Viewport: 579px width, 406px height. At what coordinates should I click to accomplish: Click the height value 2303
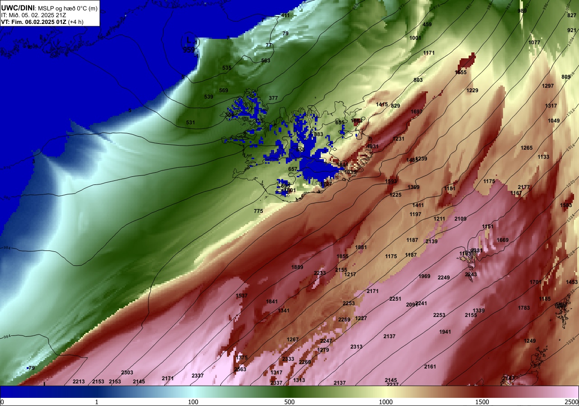pos(127,373)
